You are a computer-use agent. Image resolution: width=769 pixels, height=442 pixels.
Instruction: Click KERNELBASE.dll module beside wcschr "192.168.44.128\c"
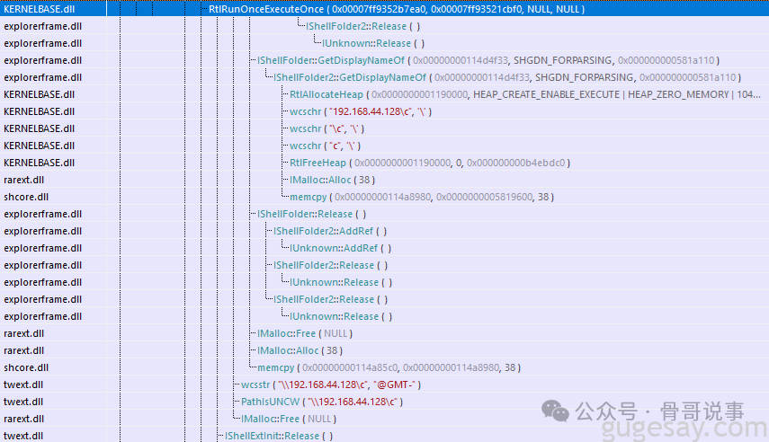40,111
